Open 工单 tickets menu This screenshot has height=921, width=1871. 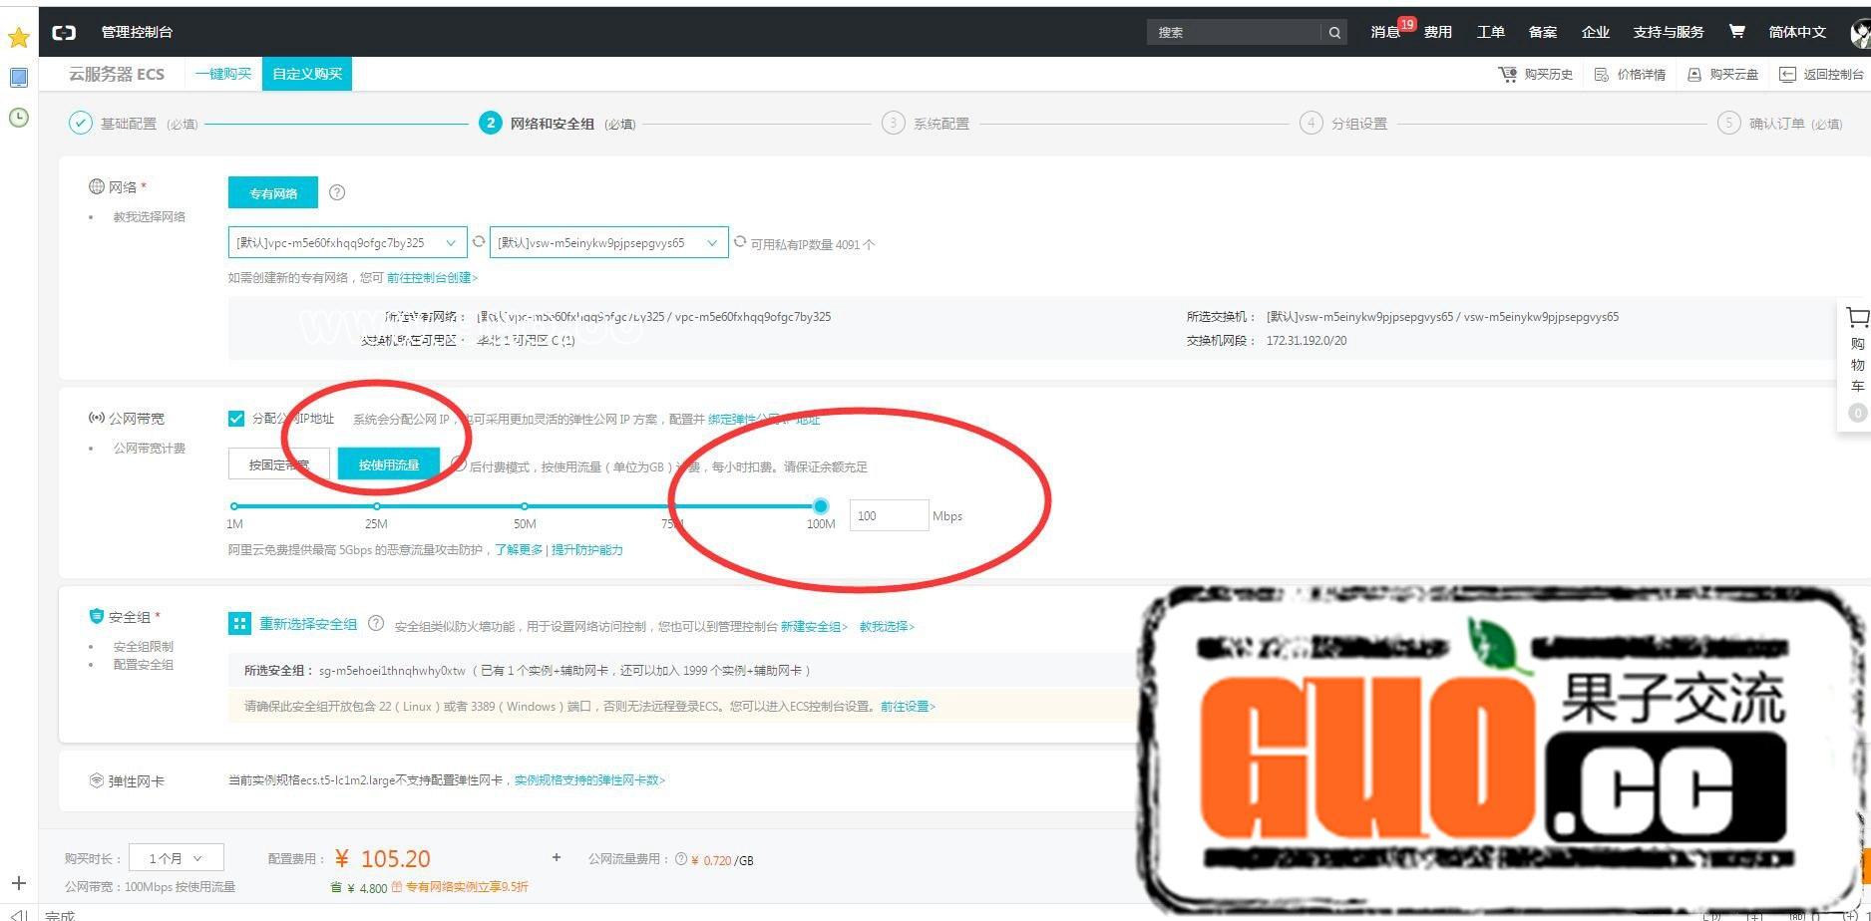pyautogui.click(x=1490, y=32)
